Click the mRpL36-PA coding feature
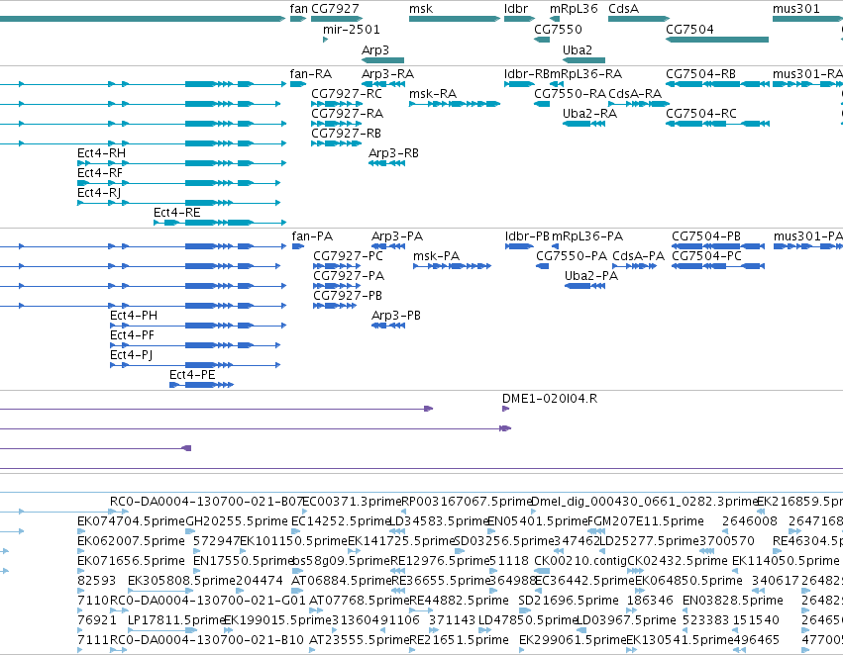843x655 pixels. [x=556, y=246]
